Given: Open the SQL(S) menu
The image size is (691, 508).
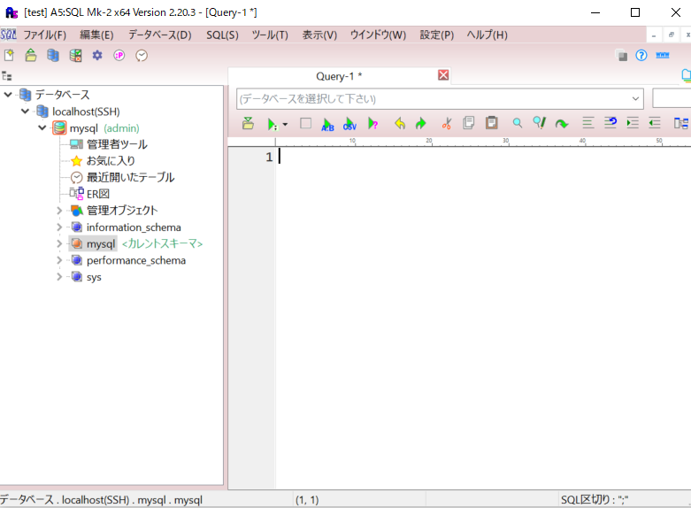Looking at the screenshot, I should point(222,35).
